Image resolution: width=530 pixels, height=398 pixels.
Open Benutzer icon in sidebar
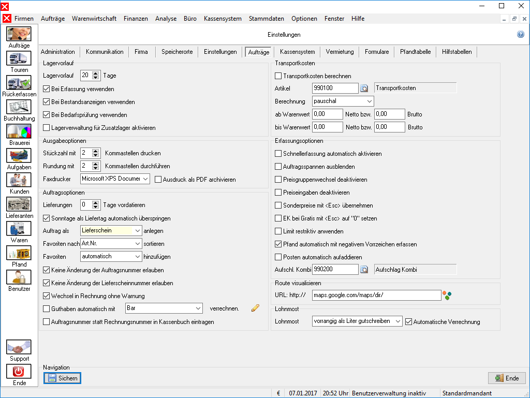(x=19, y=277)
